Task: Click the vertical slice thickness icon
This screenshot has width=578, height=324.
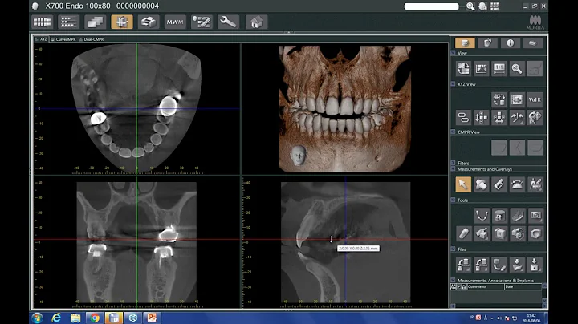Action: point(482,118)
